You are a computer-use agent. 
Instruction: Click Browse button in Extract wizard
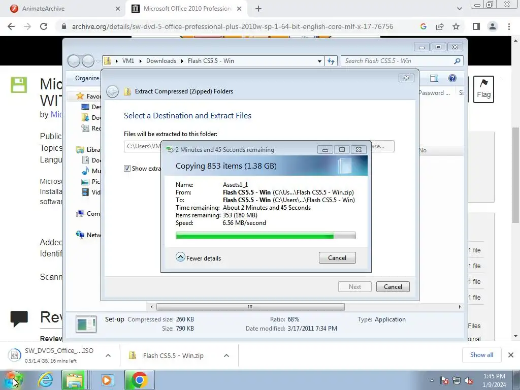click(382, 146)
